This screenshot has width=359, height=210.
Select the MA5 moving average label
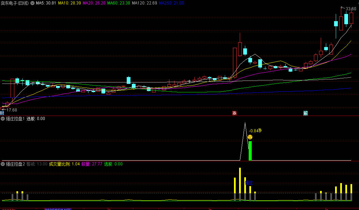point(46,3)
